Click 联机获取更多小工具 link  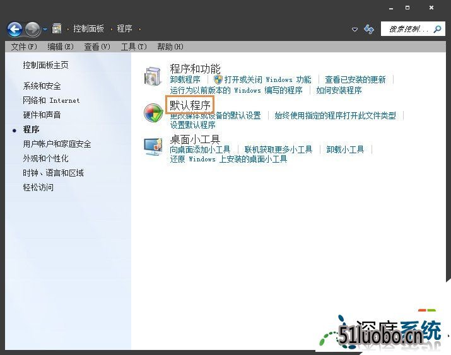click(x=278, y=149)
